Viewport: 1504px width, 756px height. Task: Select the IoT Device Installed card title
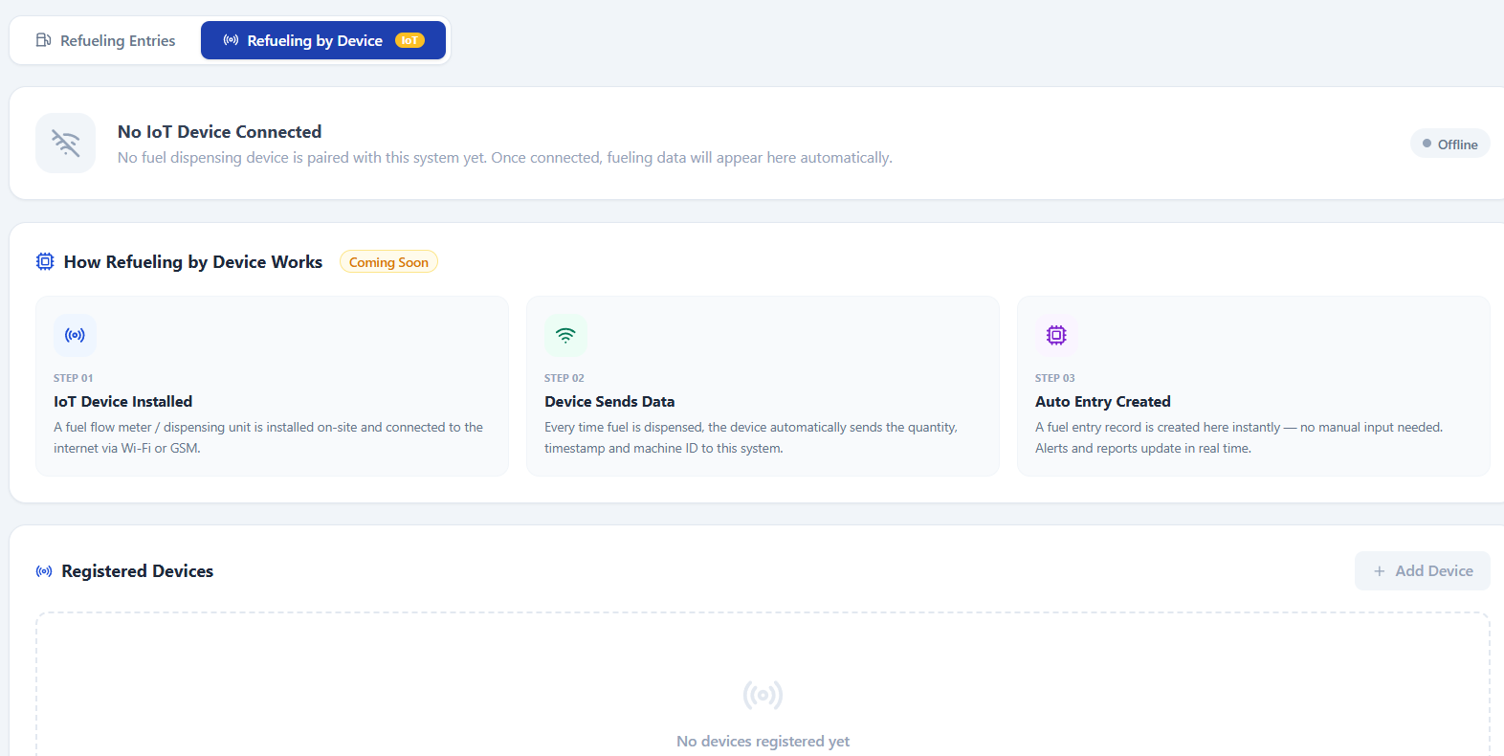122,402
